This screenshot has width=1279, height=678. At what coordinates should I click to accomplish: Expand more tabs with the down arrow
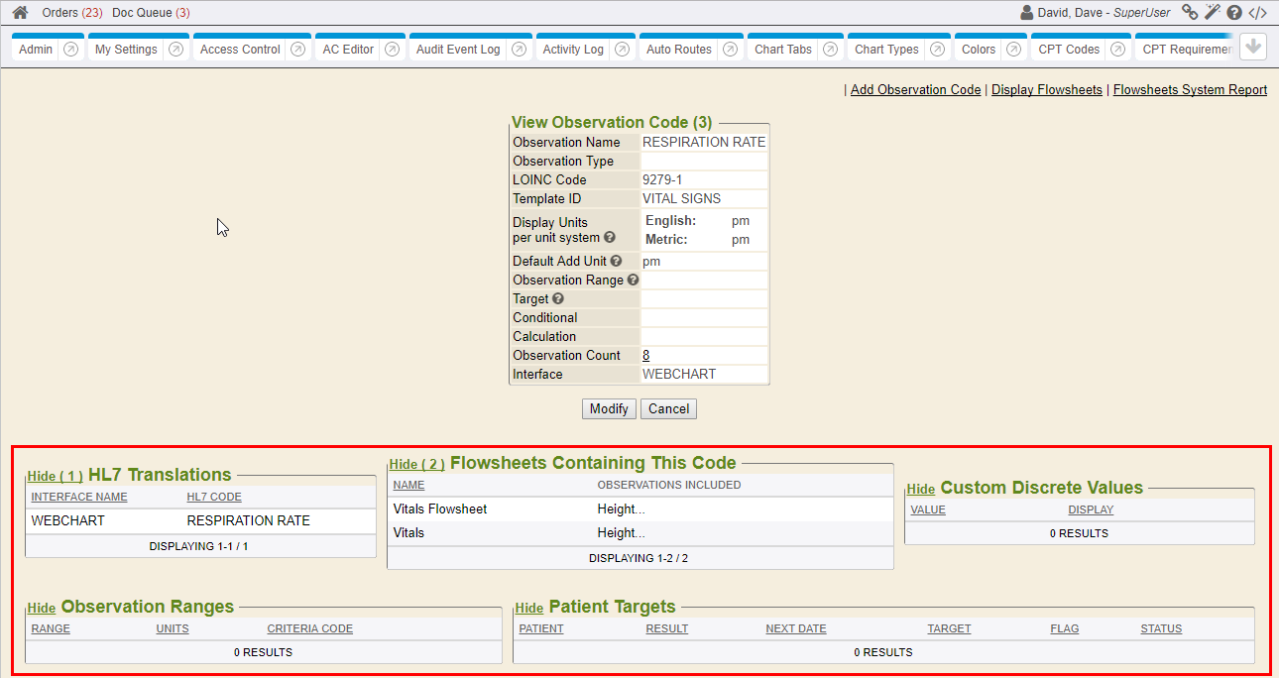1253,48
